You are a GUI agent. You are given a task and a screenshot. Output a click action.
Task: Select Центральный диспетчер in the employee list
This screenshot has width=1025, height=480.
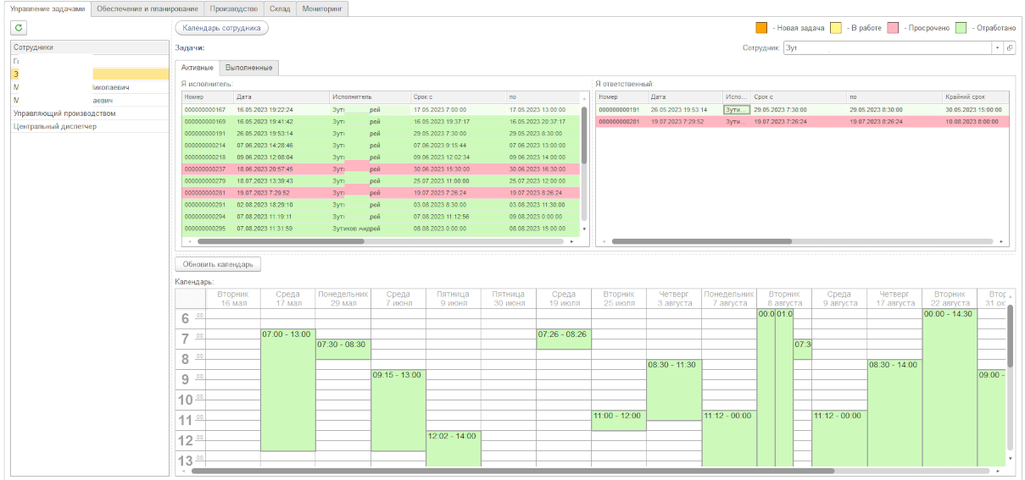55,127
